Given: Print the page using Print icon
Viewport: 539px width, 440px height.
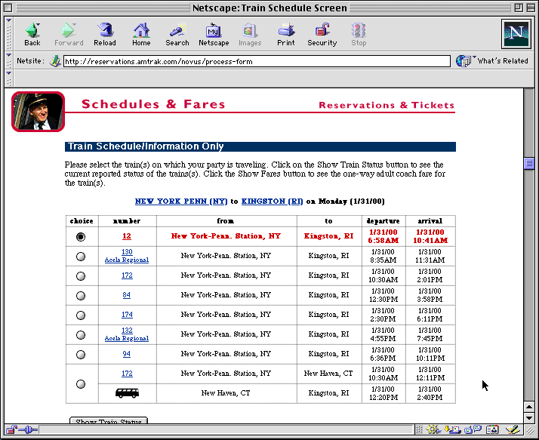Looking at the screenshot, I should pos(286,33).
